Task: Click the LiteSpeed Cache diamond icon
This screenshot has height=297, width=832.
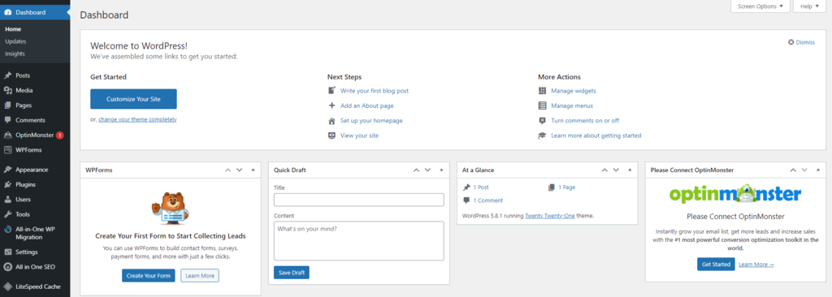Action: [x=7, y=286]
